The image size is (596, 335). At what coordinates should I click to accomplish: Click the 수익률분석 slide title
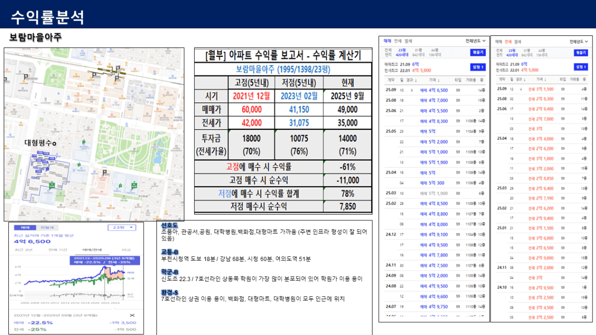click(47, 17)
